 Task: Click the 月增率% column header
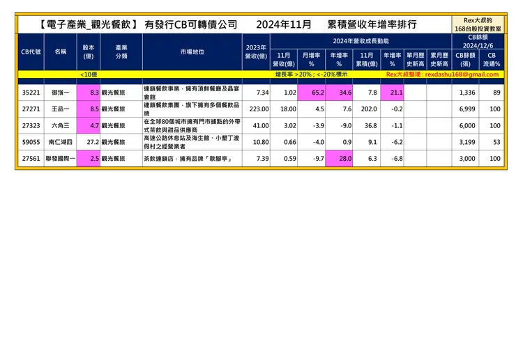[311, 59]
